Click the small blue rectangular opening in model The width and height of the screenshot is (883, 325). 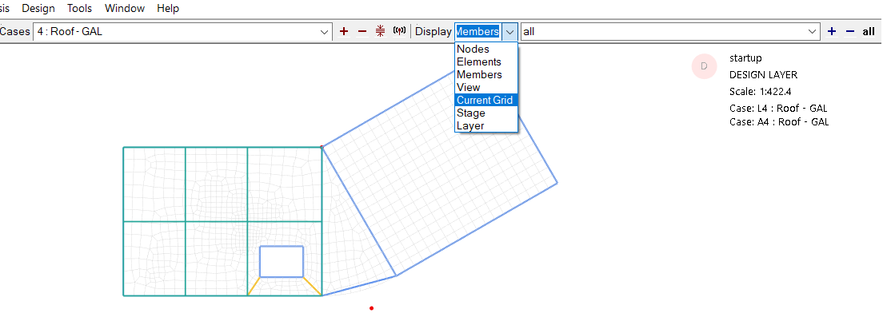click(x=282, y=261)
